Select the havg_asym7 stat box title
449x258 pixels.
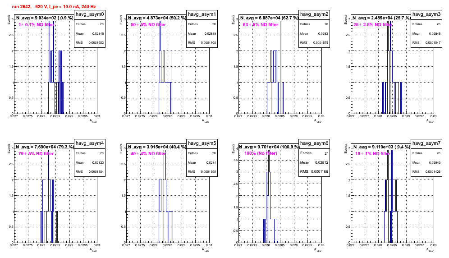pyautogui.click(x=426, y=143)
